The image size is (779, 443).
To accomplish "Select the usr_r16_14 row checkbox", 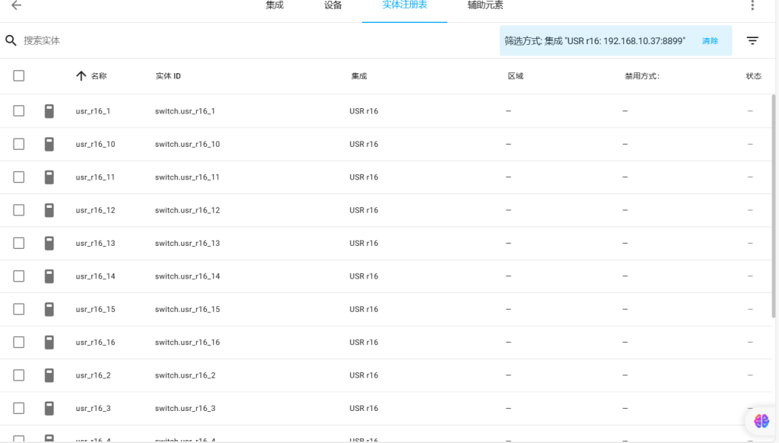I will click(x=19, y=276).
